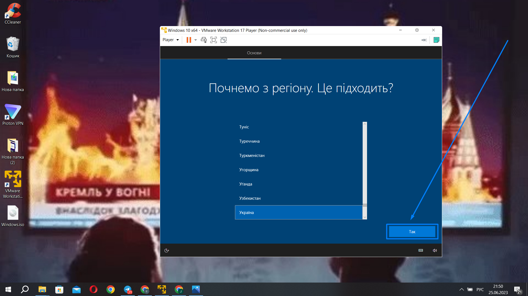Open Microsoft Store from the taskbar

click(x=59, y=289)
